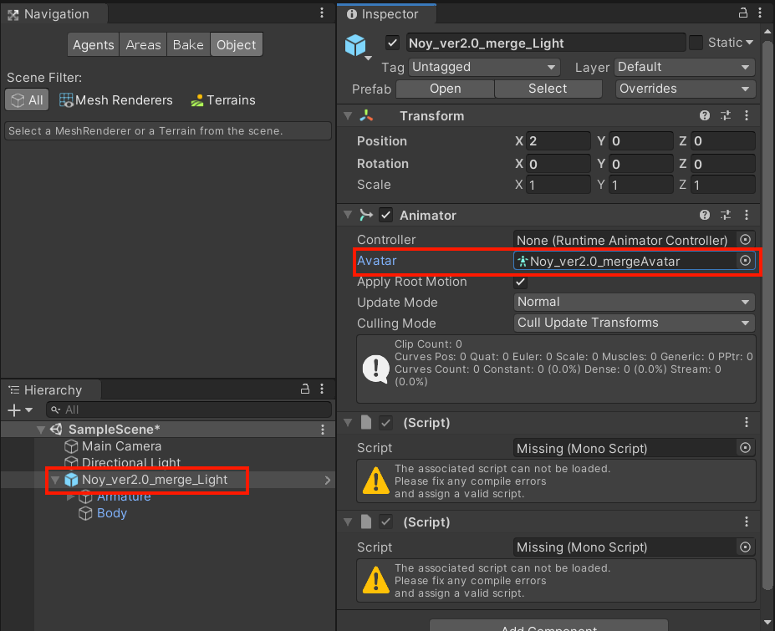Open Avatar object picker
775x631 pixels.
click(x=746, y=261)
